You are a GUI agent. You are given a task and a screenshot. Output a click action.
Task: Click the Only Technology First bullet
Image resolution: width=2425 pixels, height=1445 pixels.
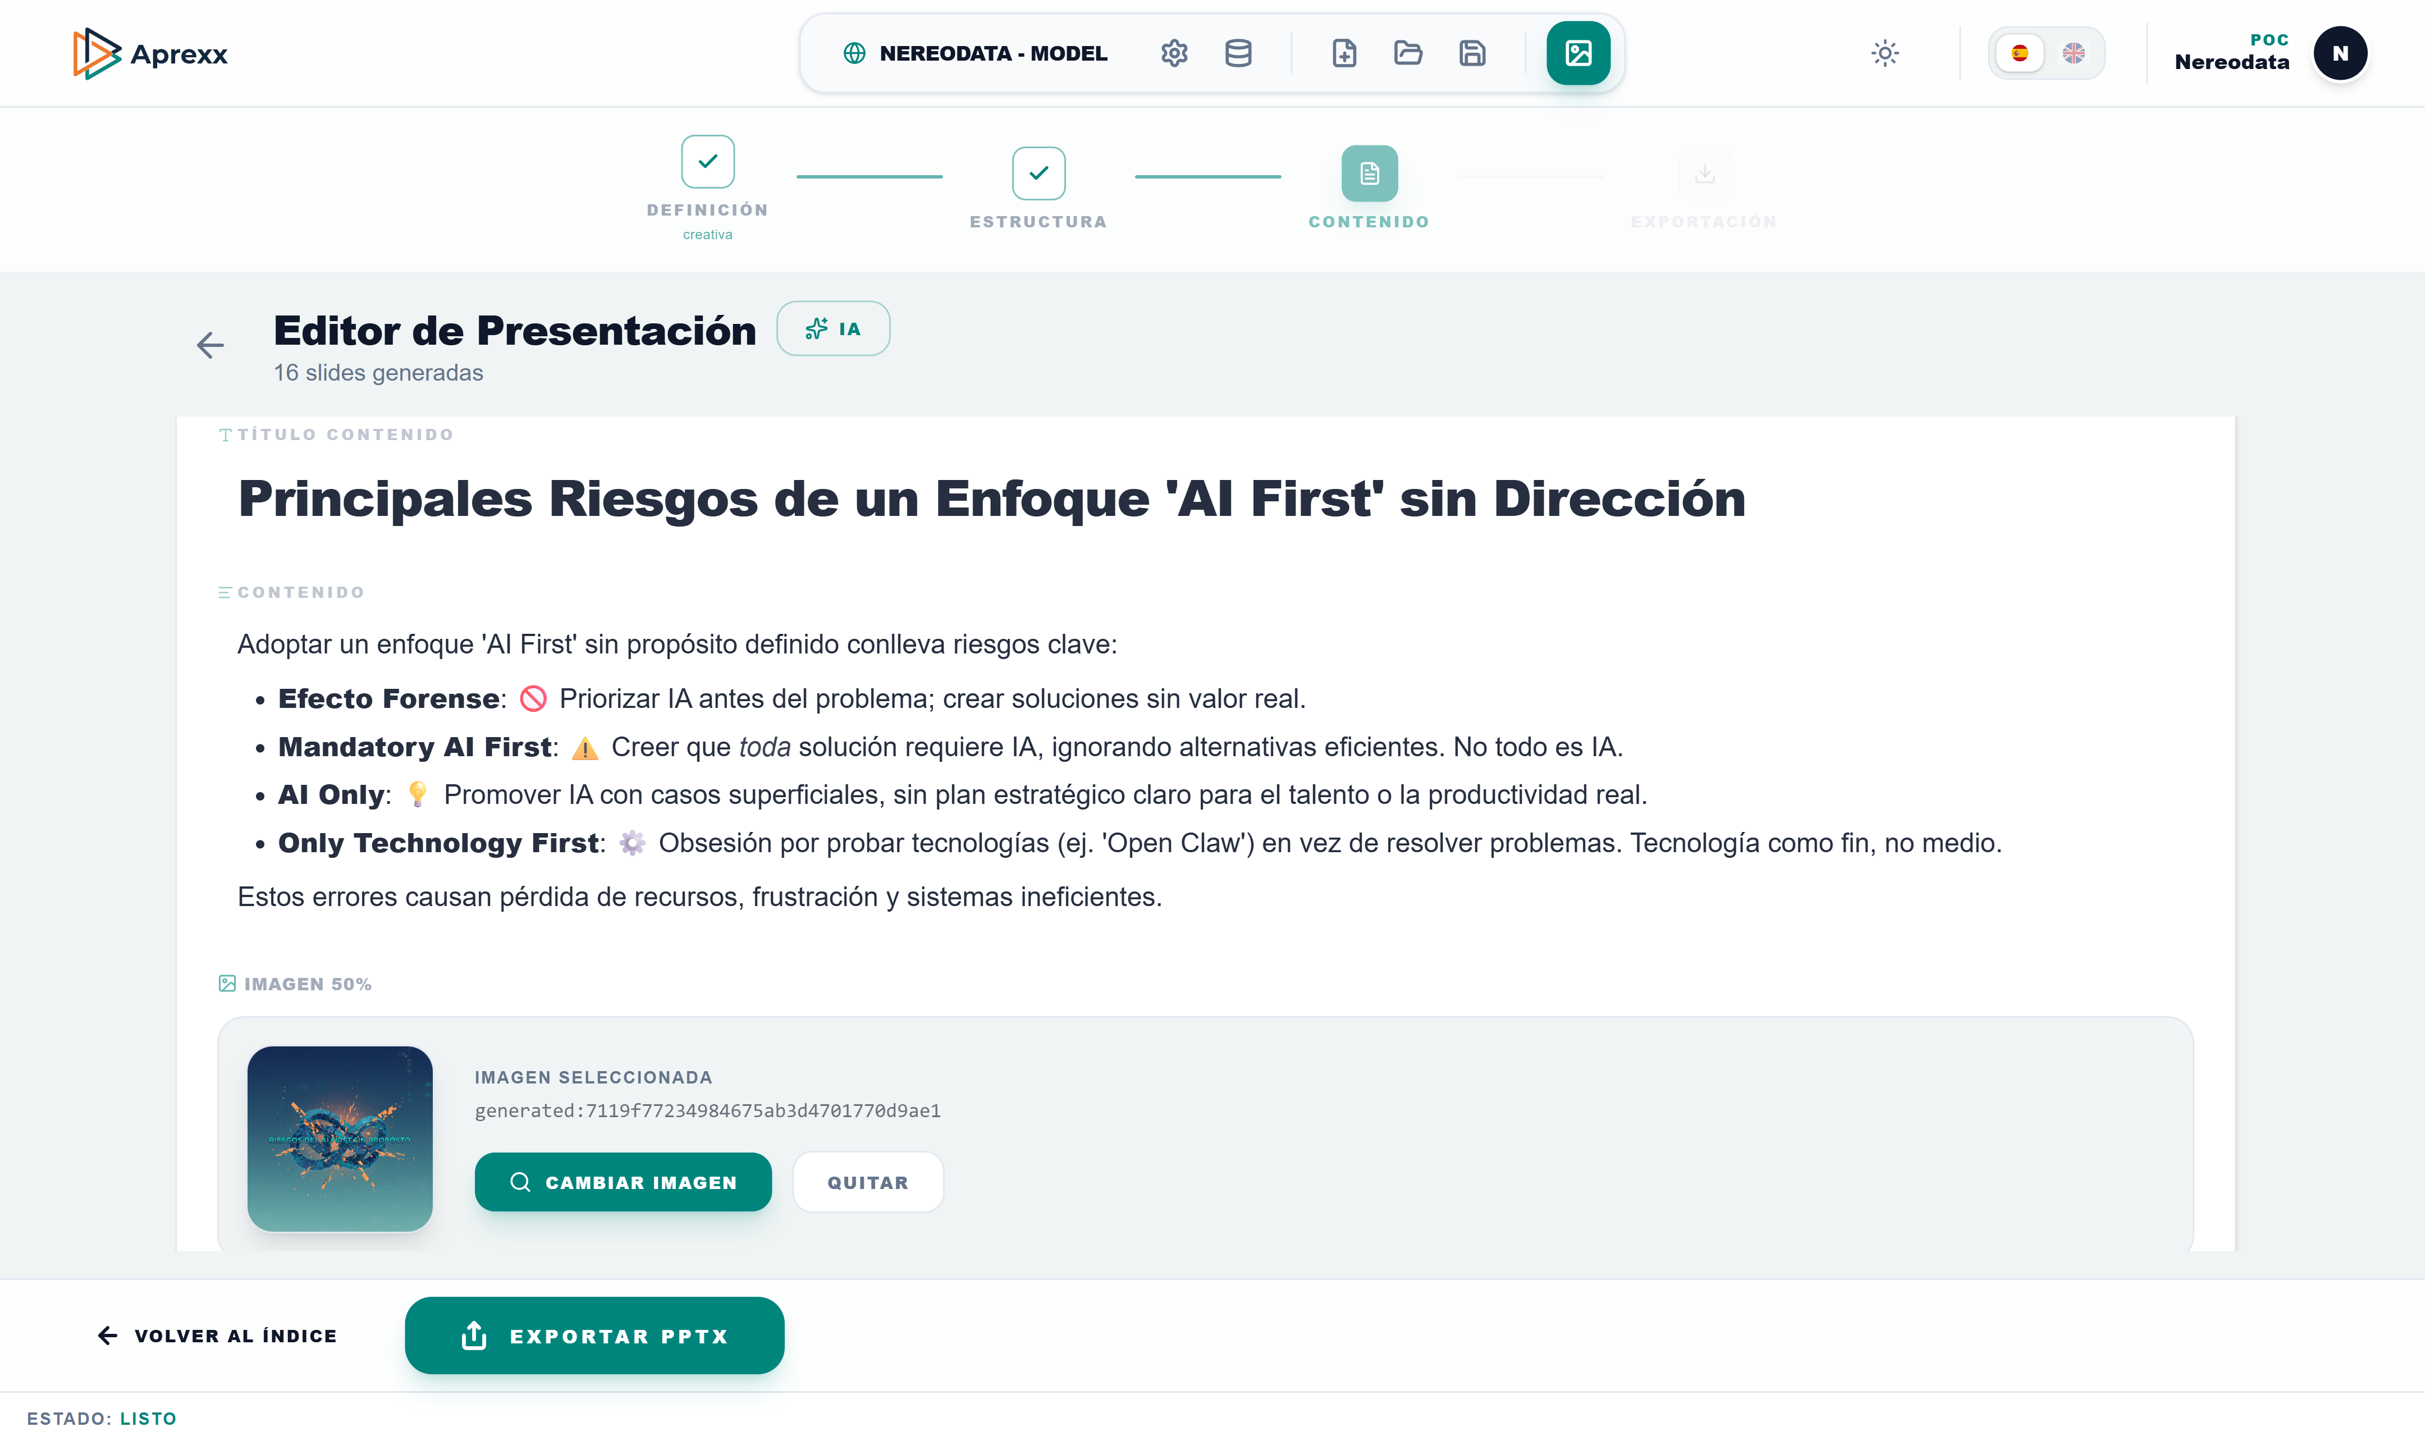1140,842
